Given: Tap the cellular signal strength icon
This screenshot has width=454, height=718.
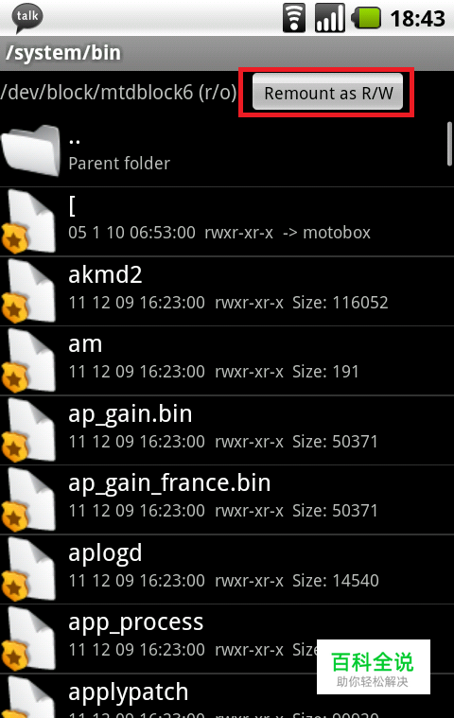Looking at the screenshot, I should pos(329,18).
